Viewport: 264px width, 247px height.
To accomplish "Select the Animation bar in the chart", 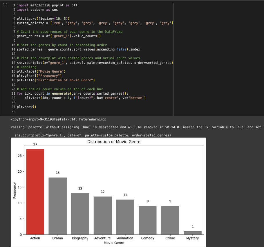I will 125,217.
